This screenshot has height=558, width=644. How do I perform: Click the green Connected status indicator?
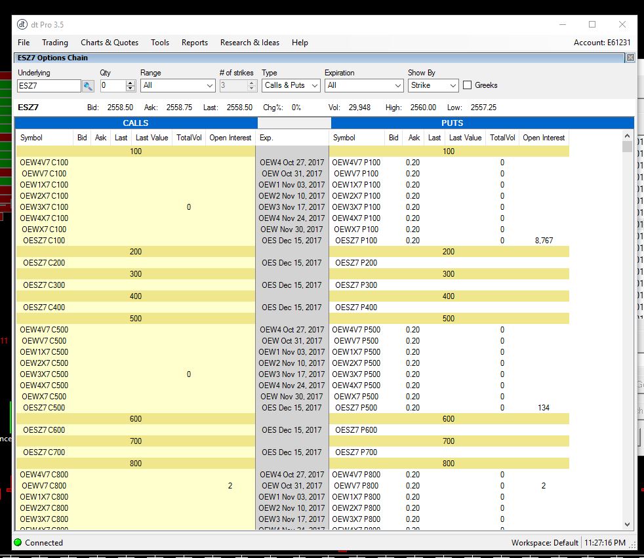[18, 543]
